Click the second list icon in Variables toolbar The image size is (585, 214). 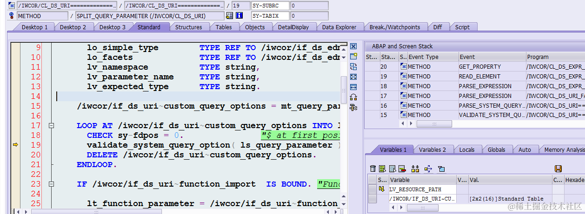392,169
